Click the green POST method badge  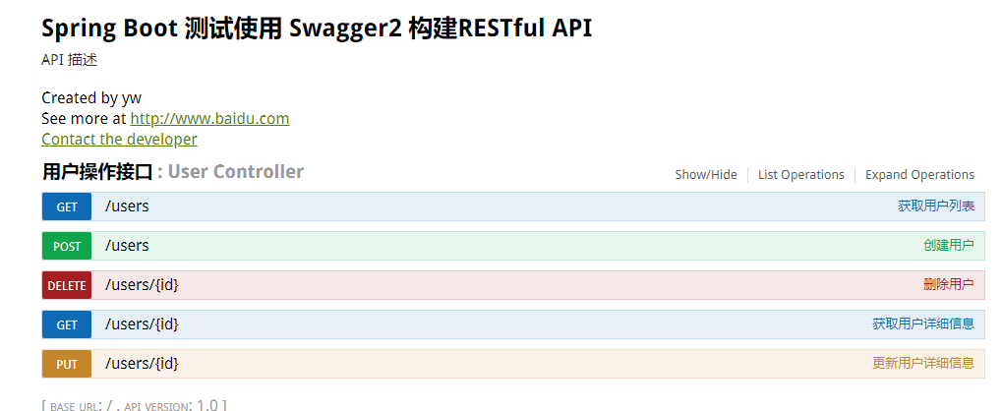pos(67,246)
